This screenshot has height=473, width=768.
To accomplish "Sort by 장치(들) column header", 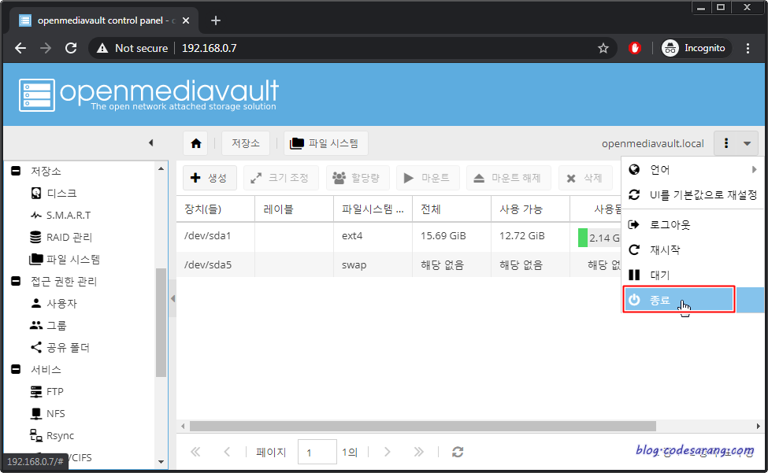I will [216, 209].
